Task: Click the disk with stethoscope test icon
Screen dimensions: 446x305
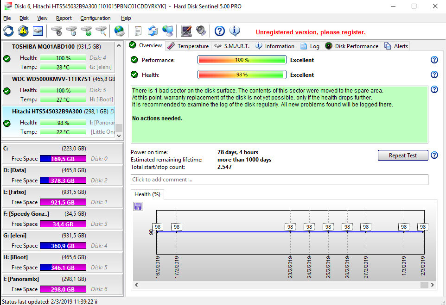Action: (x=57, y=31)
